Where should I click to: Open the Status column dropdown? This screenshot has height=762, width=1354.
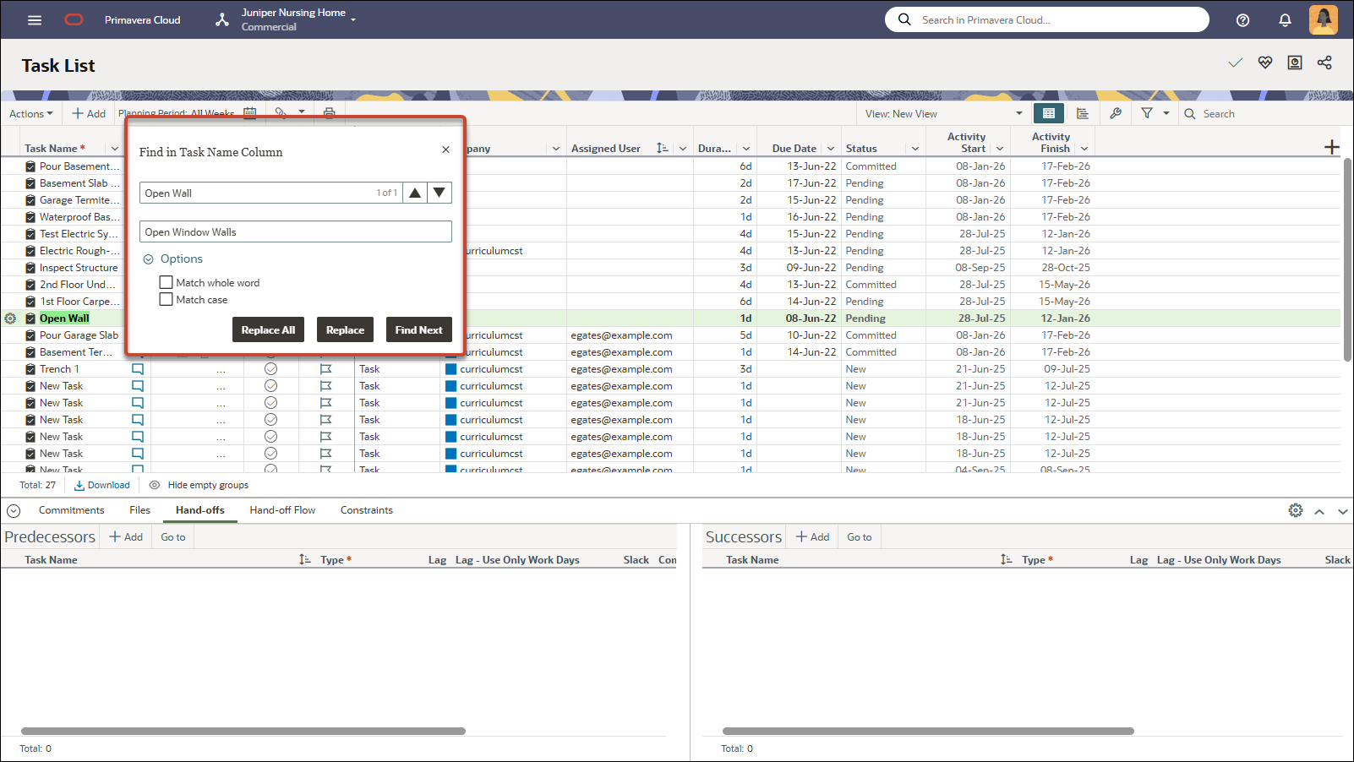point(915,149)
